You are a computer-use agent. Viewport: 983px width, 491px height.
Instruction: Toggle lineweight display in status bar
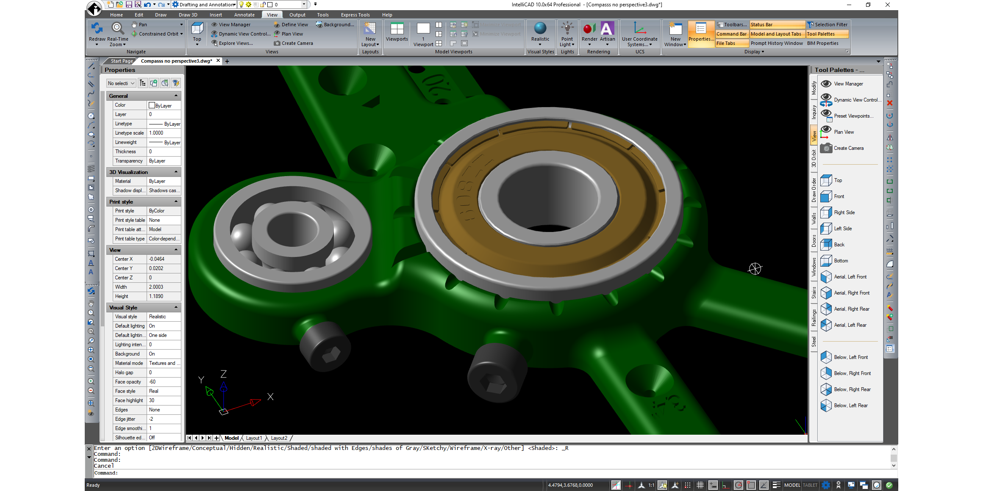coord(776,485)
